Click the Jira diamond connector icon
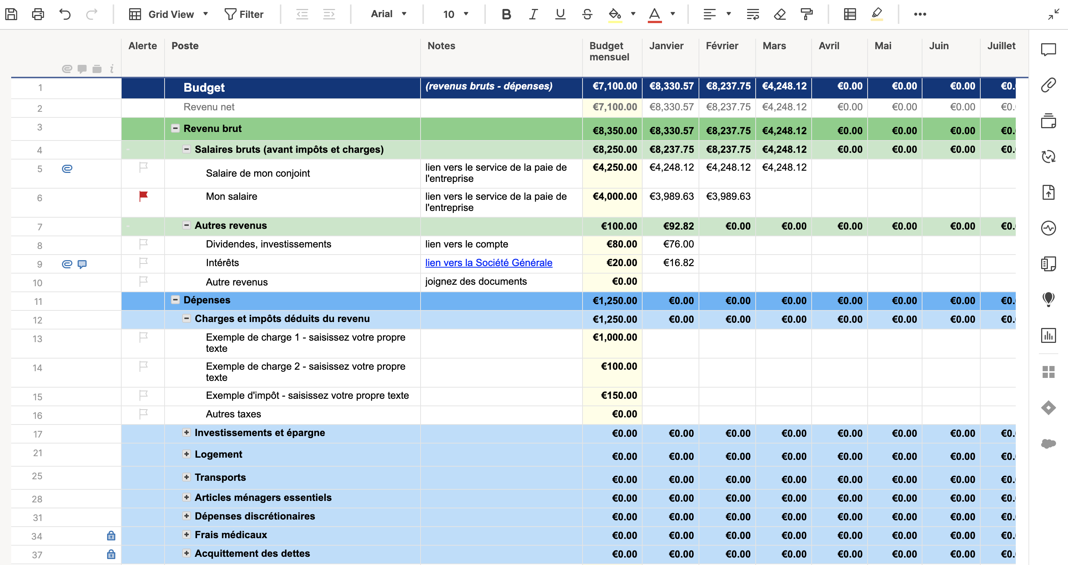The height and width of the screenshot is (565, 1068). 1049,408
